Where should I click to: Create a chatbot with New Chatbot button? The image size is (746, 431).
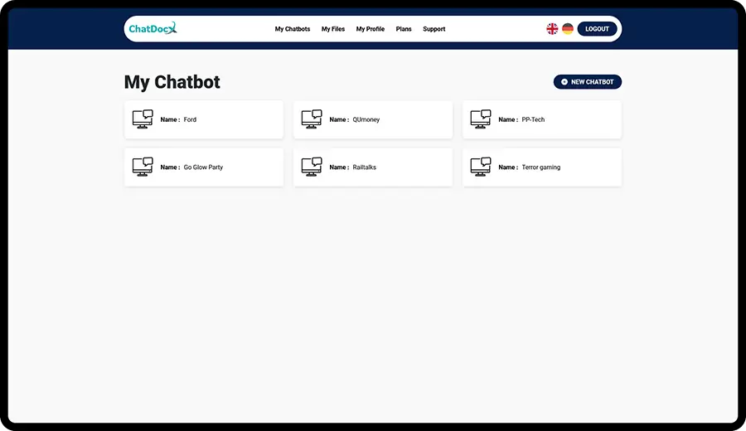588,82
